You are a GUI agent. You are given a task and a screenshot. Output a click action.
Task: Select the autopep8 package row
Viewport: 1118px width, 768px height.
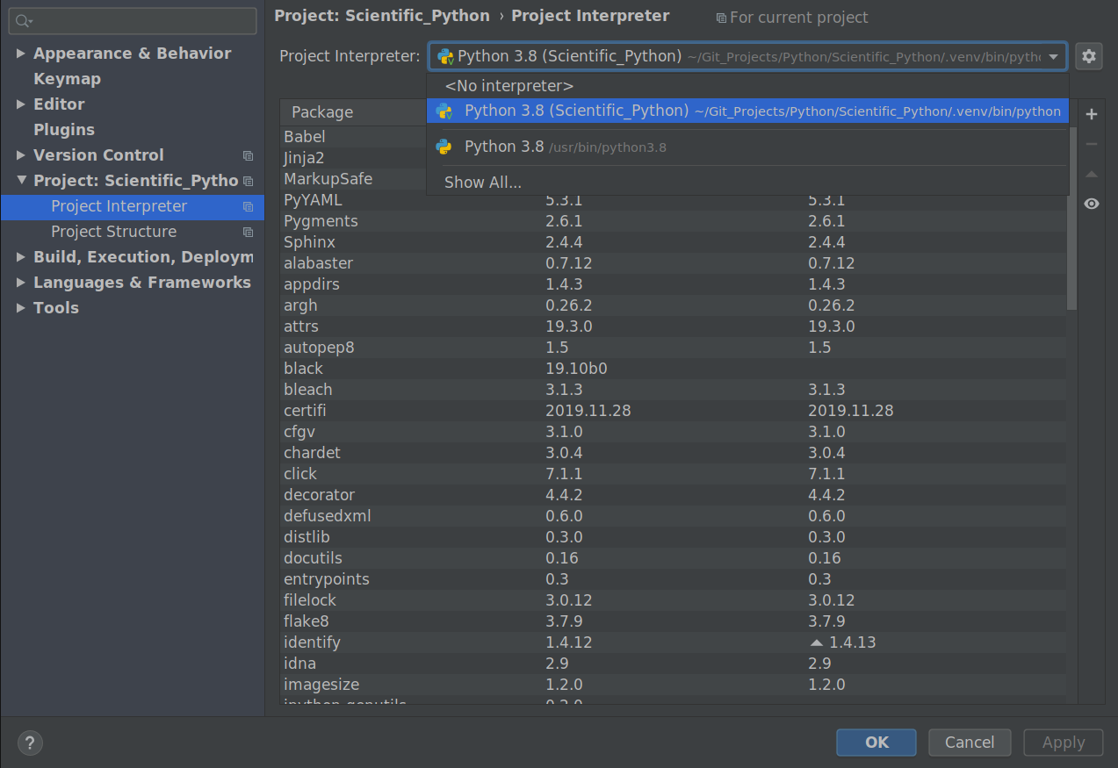click(674, 348)
